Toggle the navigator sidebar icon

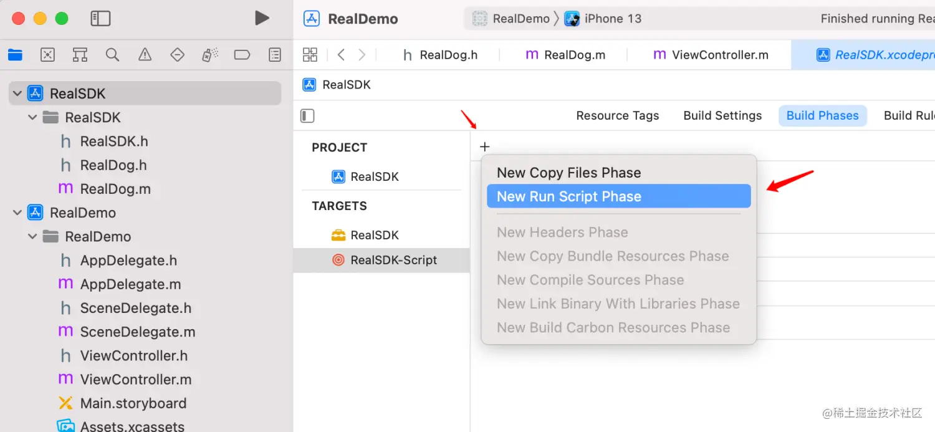(100, 19)
